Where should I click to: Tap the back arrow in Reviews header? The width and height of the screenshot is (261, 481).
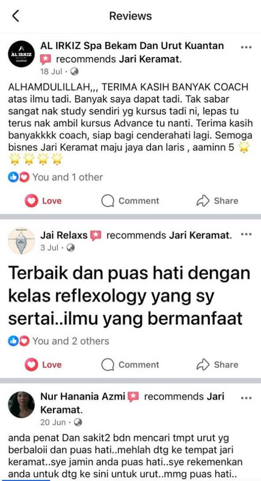(x=16, y=16)
